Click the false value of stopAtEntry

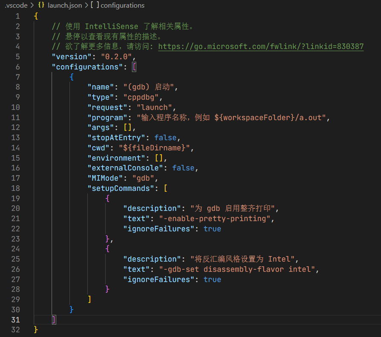coord(165,137)
